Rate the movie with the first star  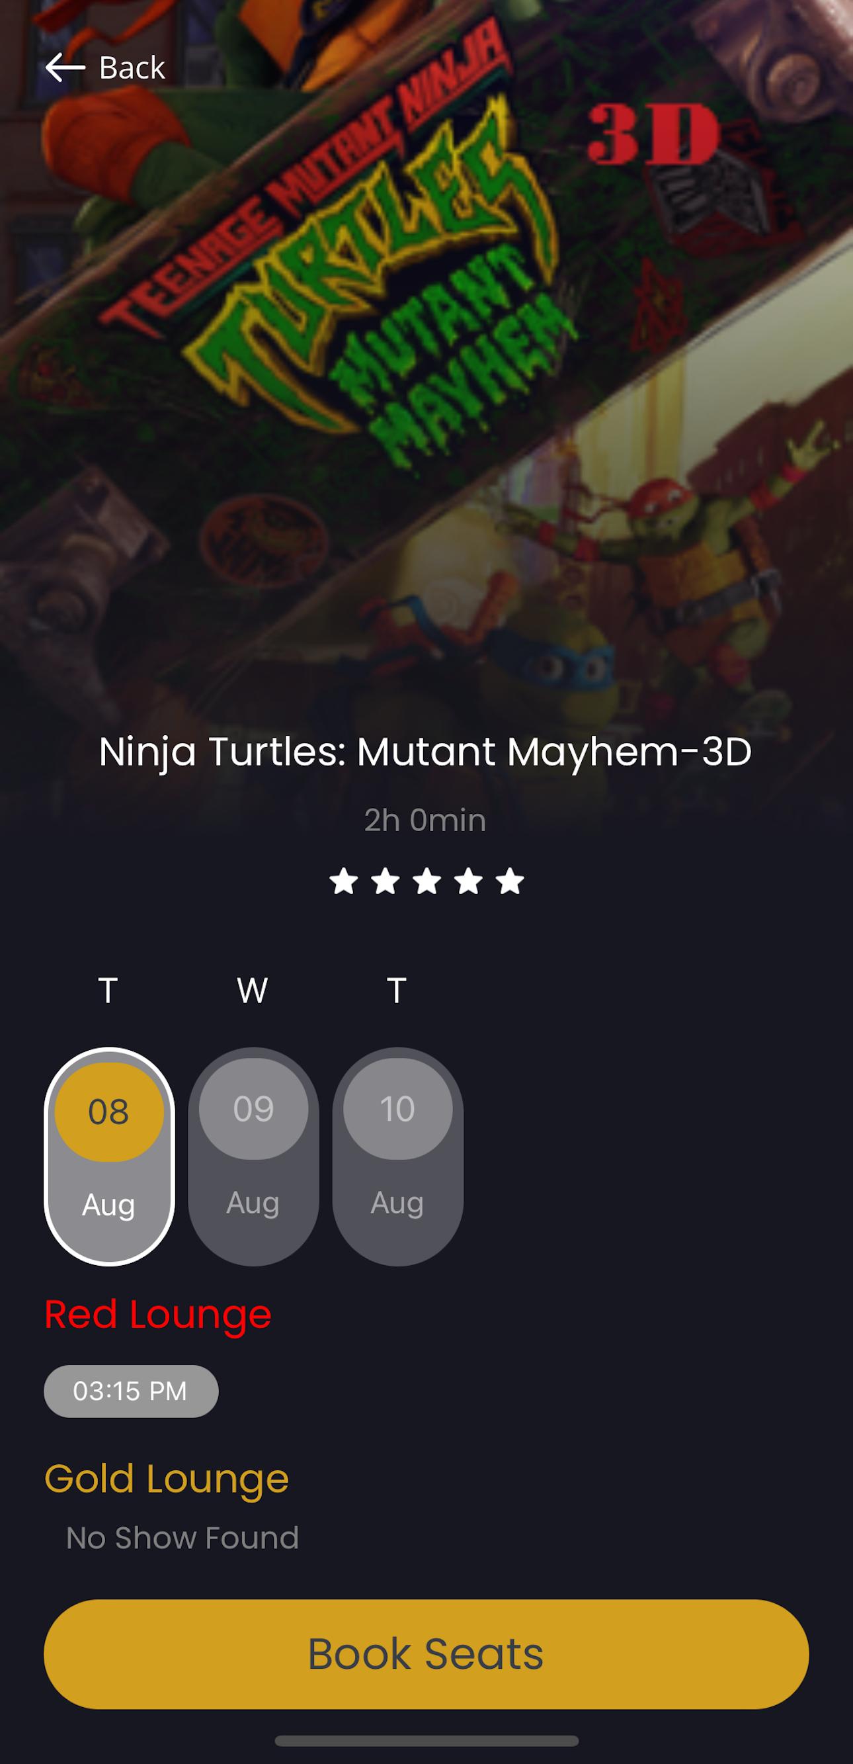344,881
